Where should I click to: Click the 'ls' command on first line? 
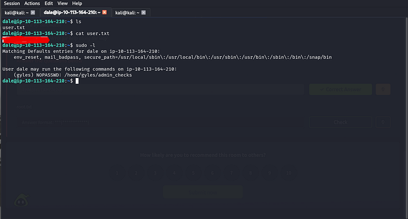pyautogui.click(x=78, y=22)
